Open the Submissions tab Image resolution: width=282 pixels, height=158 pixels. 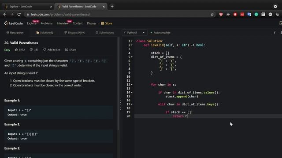click(x=105, y=32)
